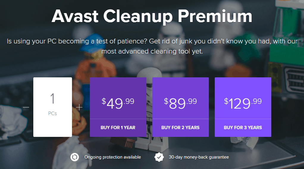Viewport: 304px width, 169px height.
Task: Click the checkmark guarantee badge icon
Action: [159, 157]
